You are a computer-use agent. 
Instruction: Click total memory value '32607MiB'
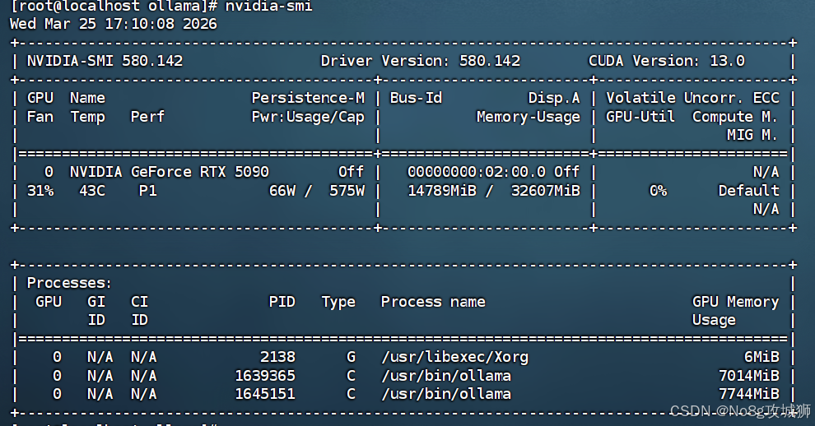(x=545, y=191)
